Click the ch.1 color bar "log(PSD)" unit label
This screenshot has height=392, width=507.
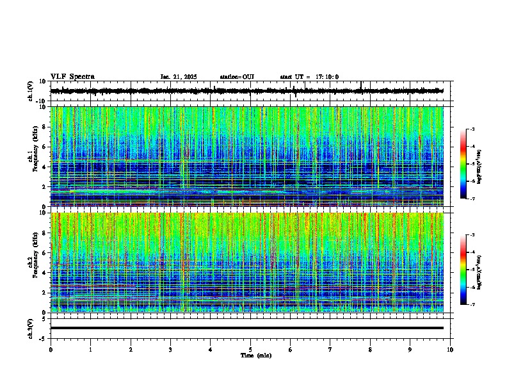point(479,167)
